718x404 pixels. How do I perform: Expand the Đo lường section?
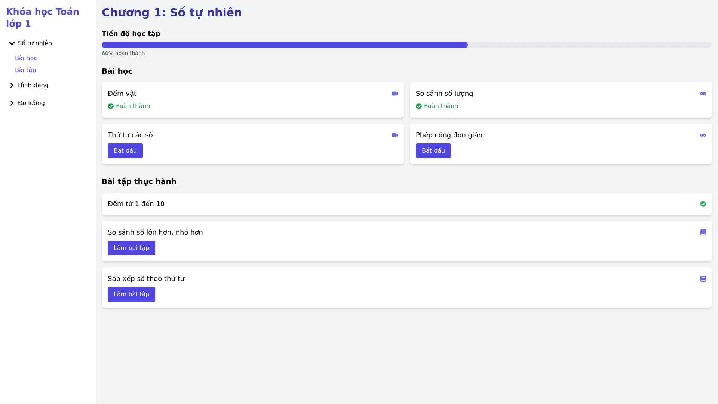coord(12,103)
